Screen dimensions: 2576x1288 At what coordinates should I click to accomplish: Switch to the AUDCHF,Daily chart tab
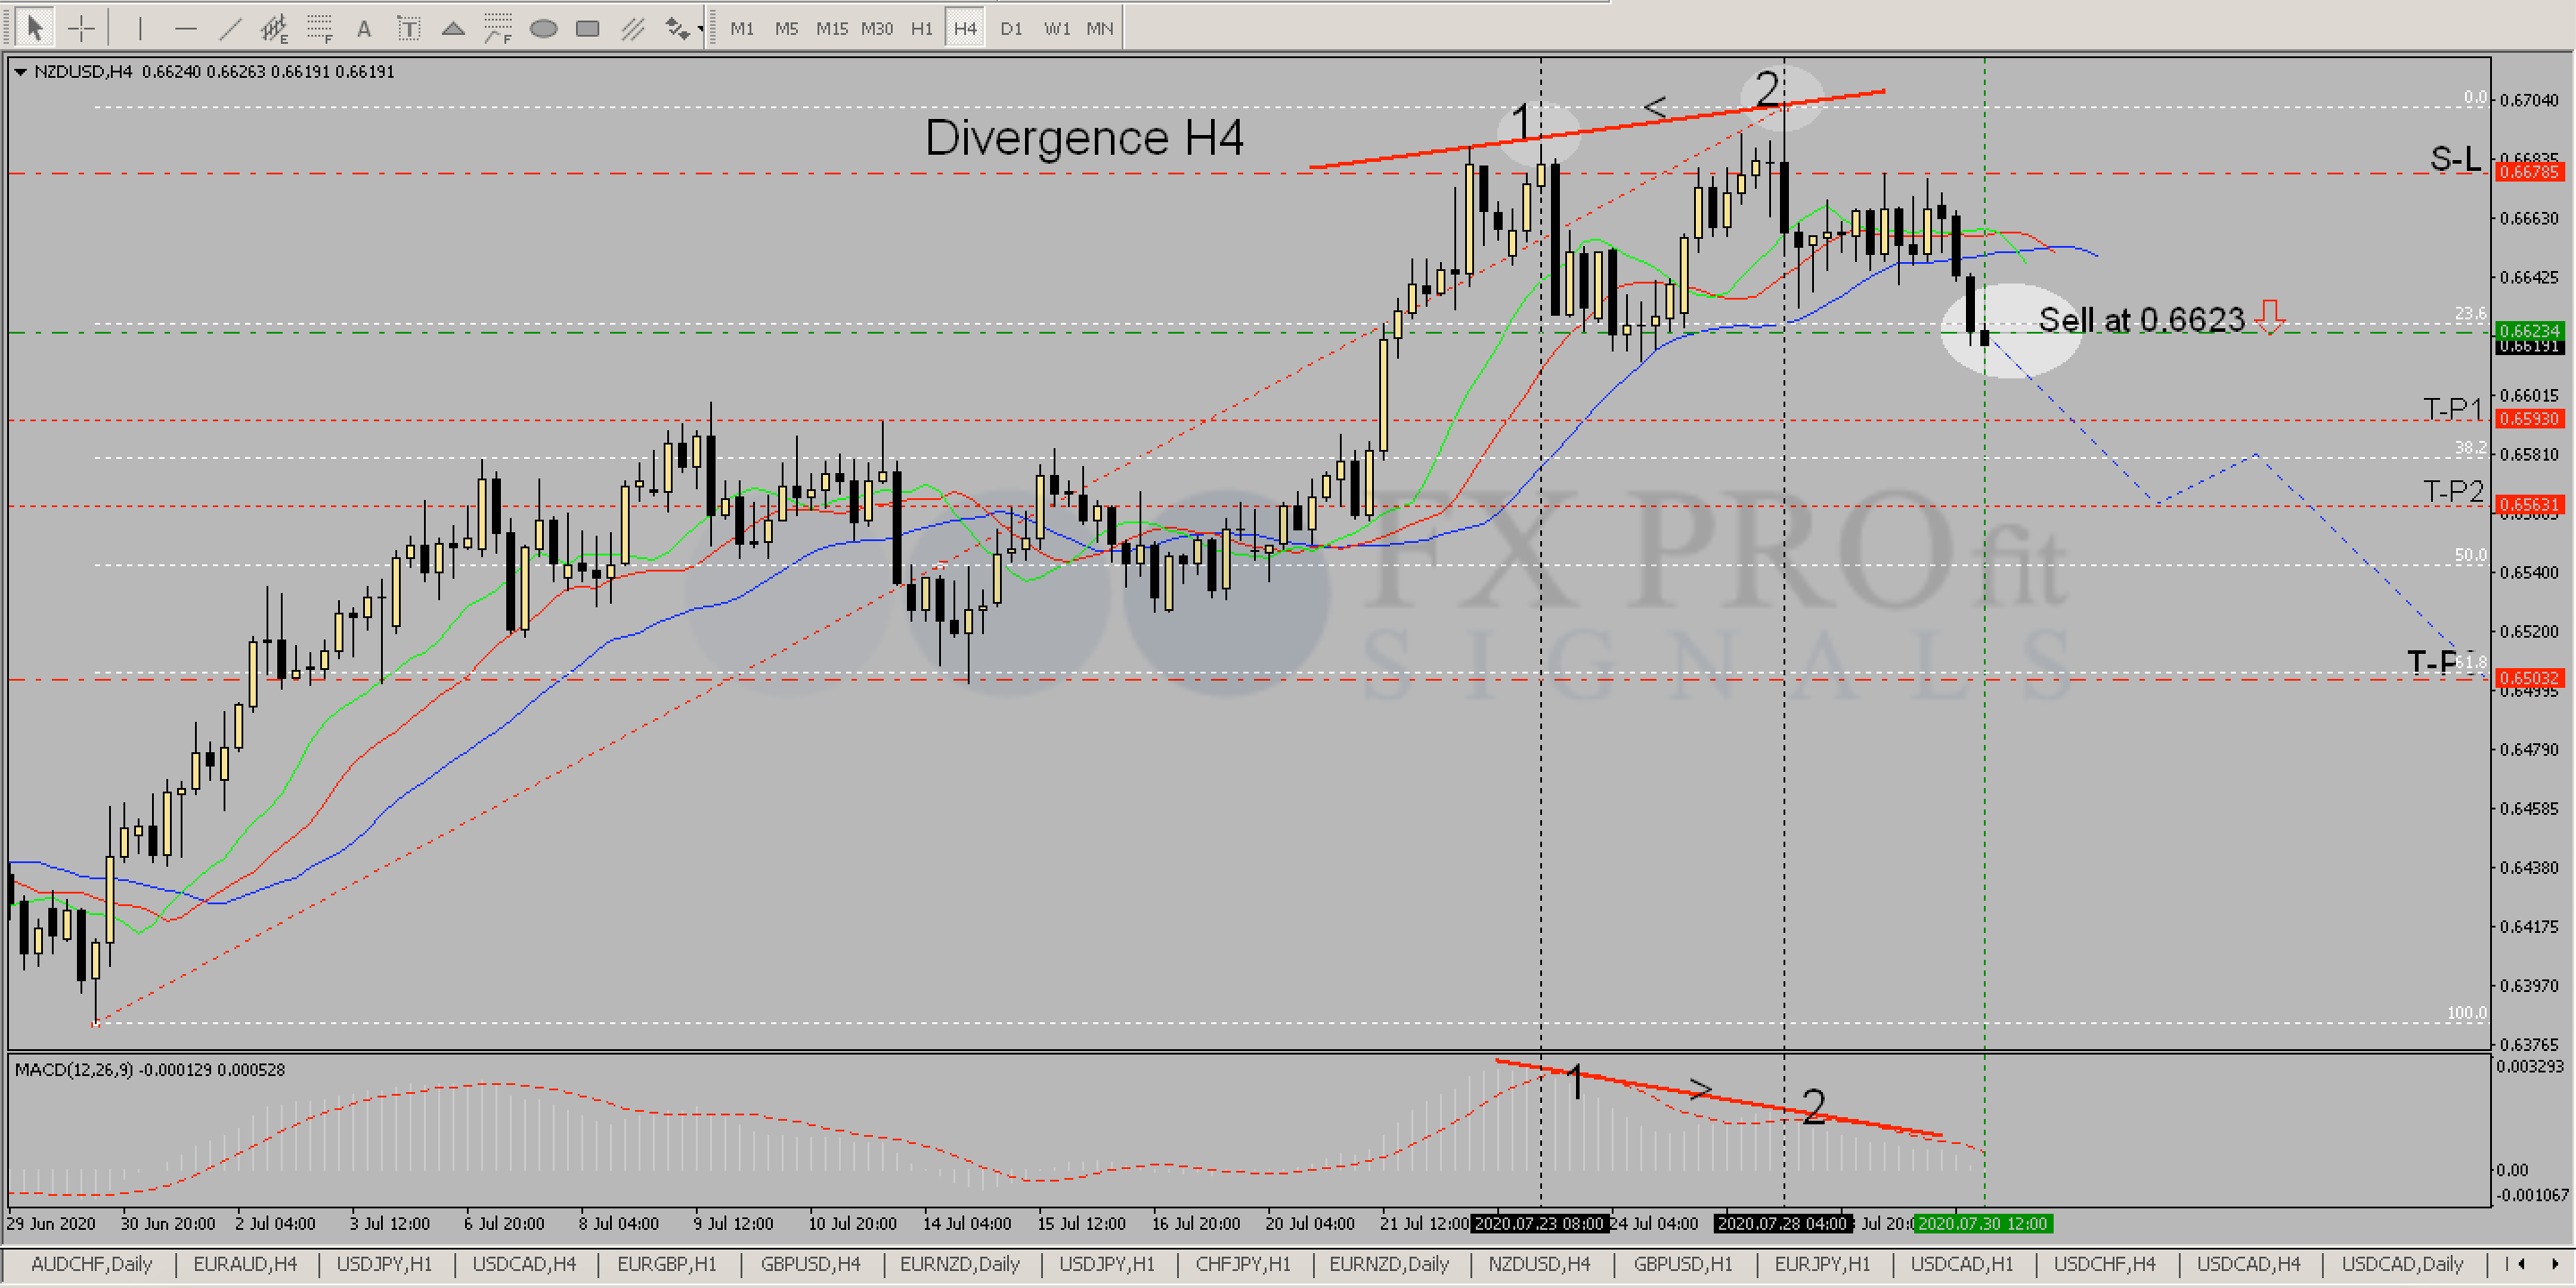[91, 1264]
